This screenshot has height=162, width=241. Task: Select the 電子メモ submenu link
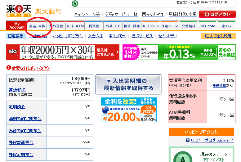tap(117, 36)
